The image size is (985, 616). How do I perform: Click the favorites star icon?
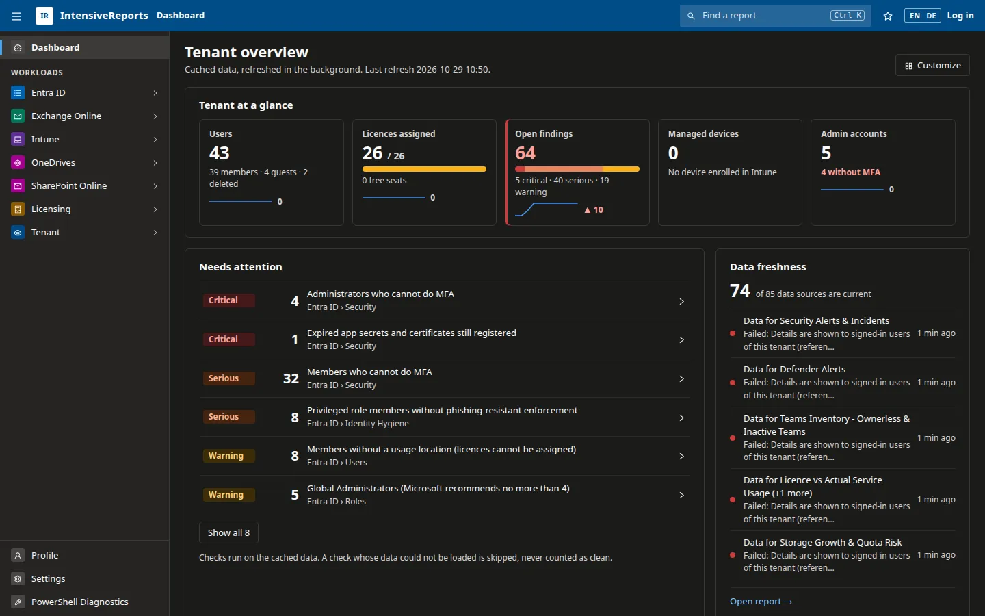(x=888, y=16)
